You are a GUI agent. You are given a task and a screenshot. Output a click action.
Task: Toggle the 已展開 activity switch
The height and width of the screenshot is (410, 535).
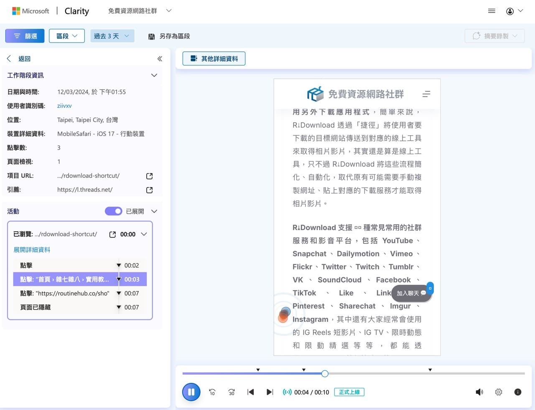coord(113,211)
